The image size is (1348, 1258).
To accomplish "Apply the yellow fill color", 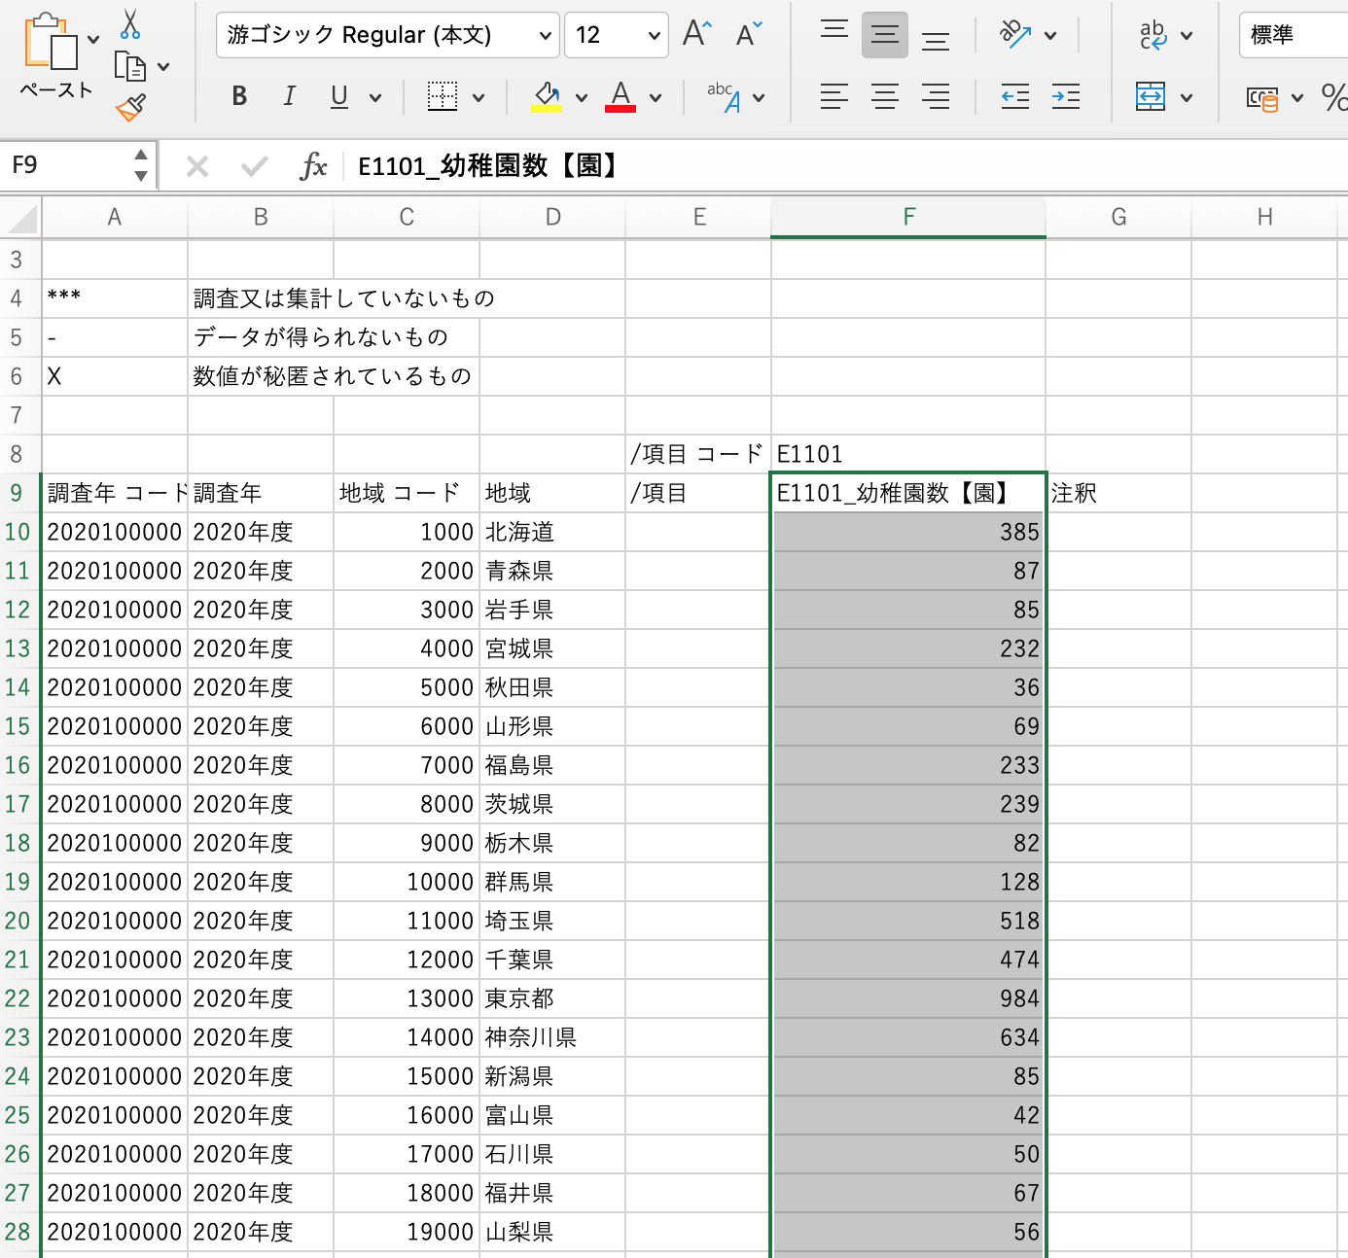I will [547, 96].
